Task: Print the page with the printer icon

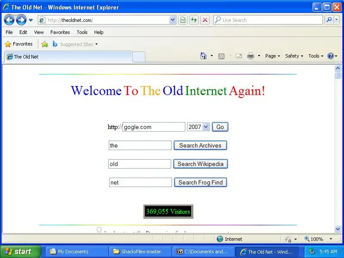Action: point(251,56)
